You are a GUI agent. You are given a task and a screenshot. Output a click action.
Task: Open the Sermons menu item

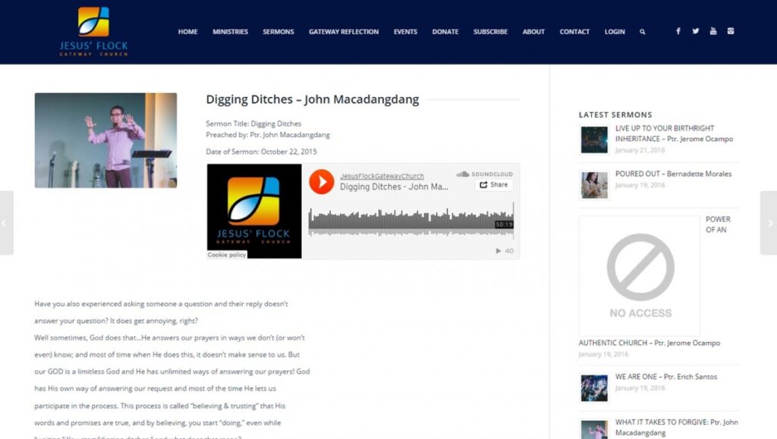pyautogui.click(x=278, y=32)
